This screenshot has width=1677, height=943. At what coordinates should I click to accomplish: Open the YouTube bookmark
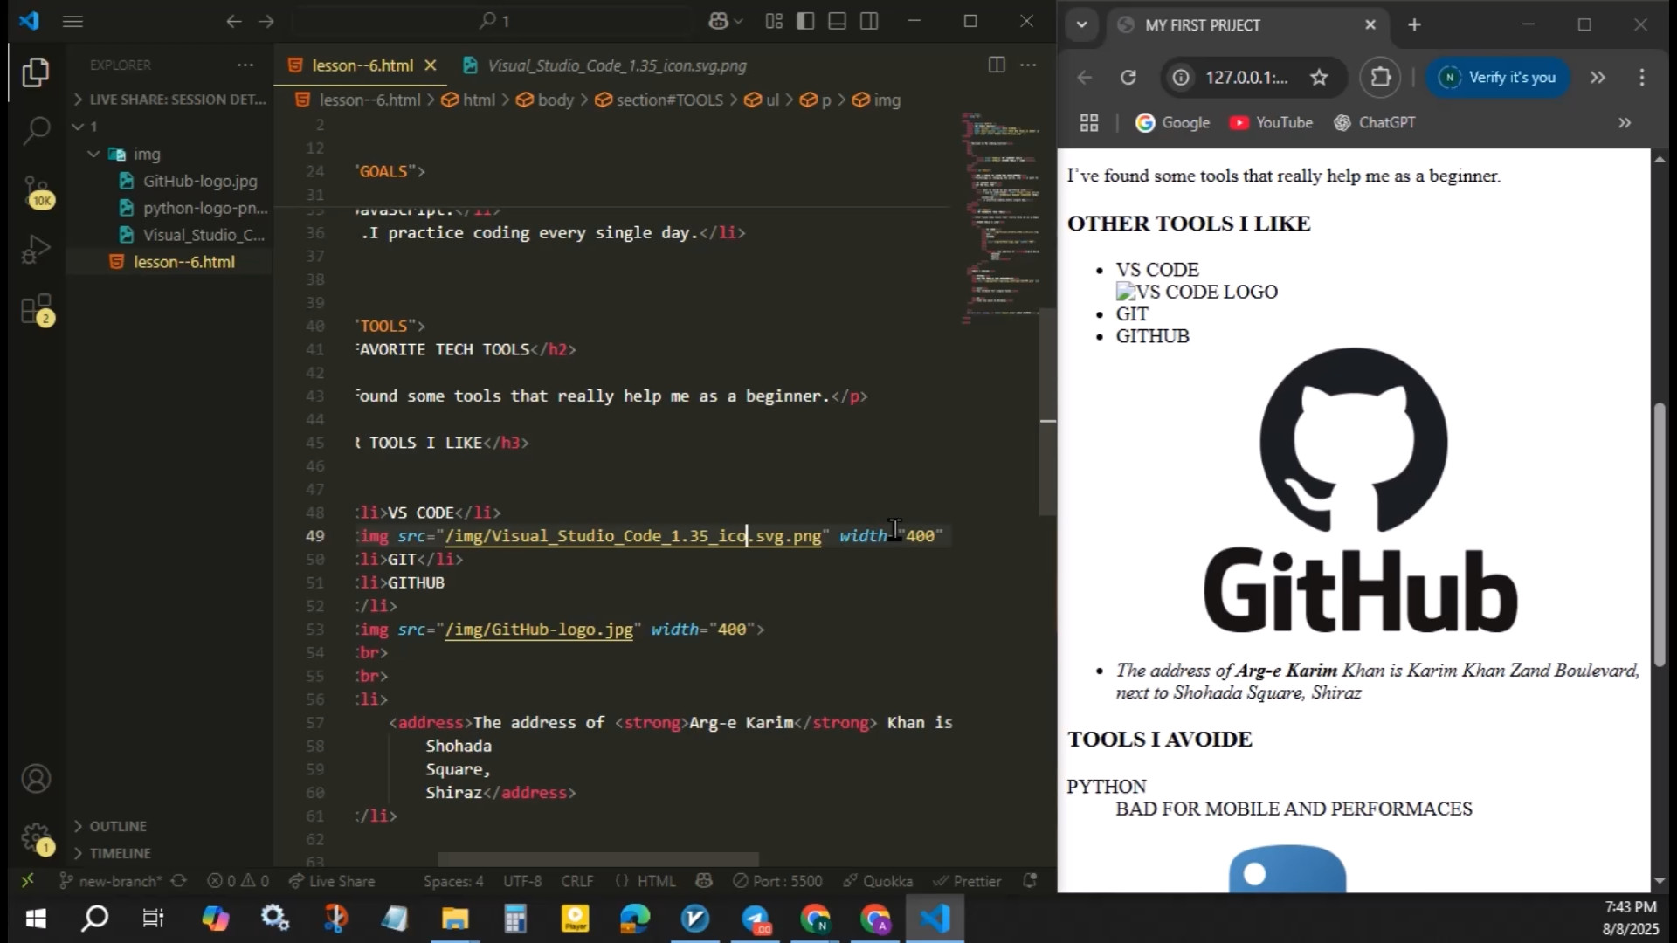coord(1271,123)
